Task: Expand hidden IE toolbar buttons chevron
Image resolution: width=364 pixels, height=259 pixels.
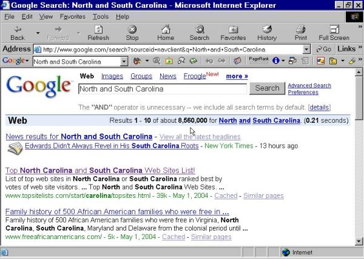Action: pyautogui.click(x=360, y=27)
